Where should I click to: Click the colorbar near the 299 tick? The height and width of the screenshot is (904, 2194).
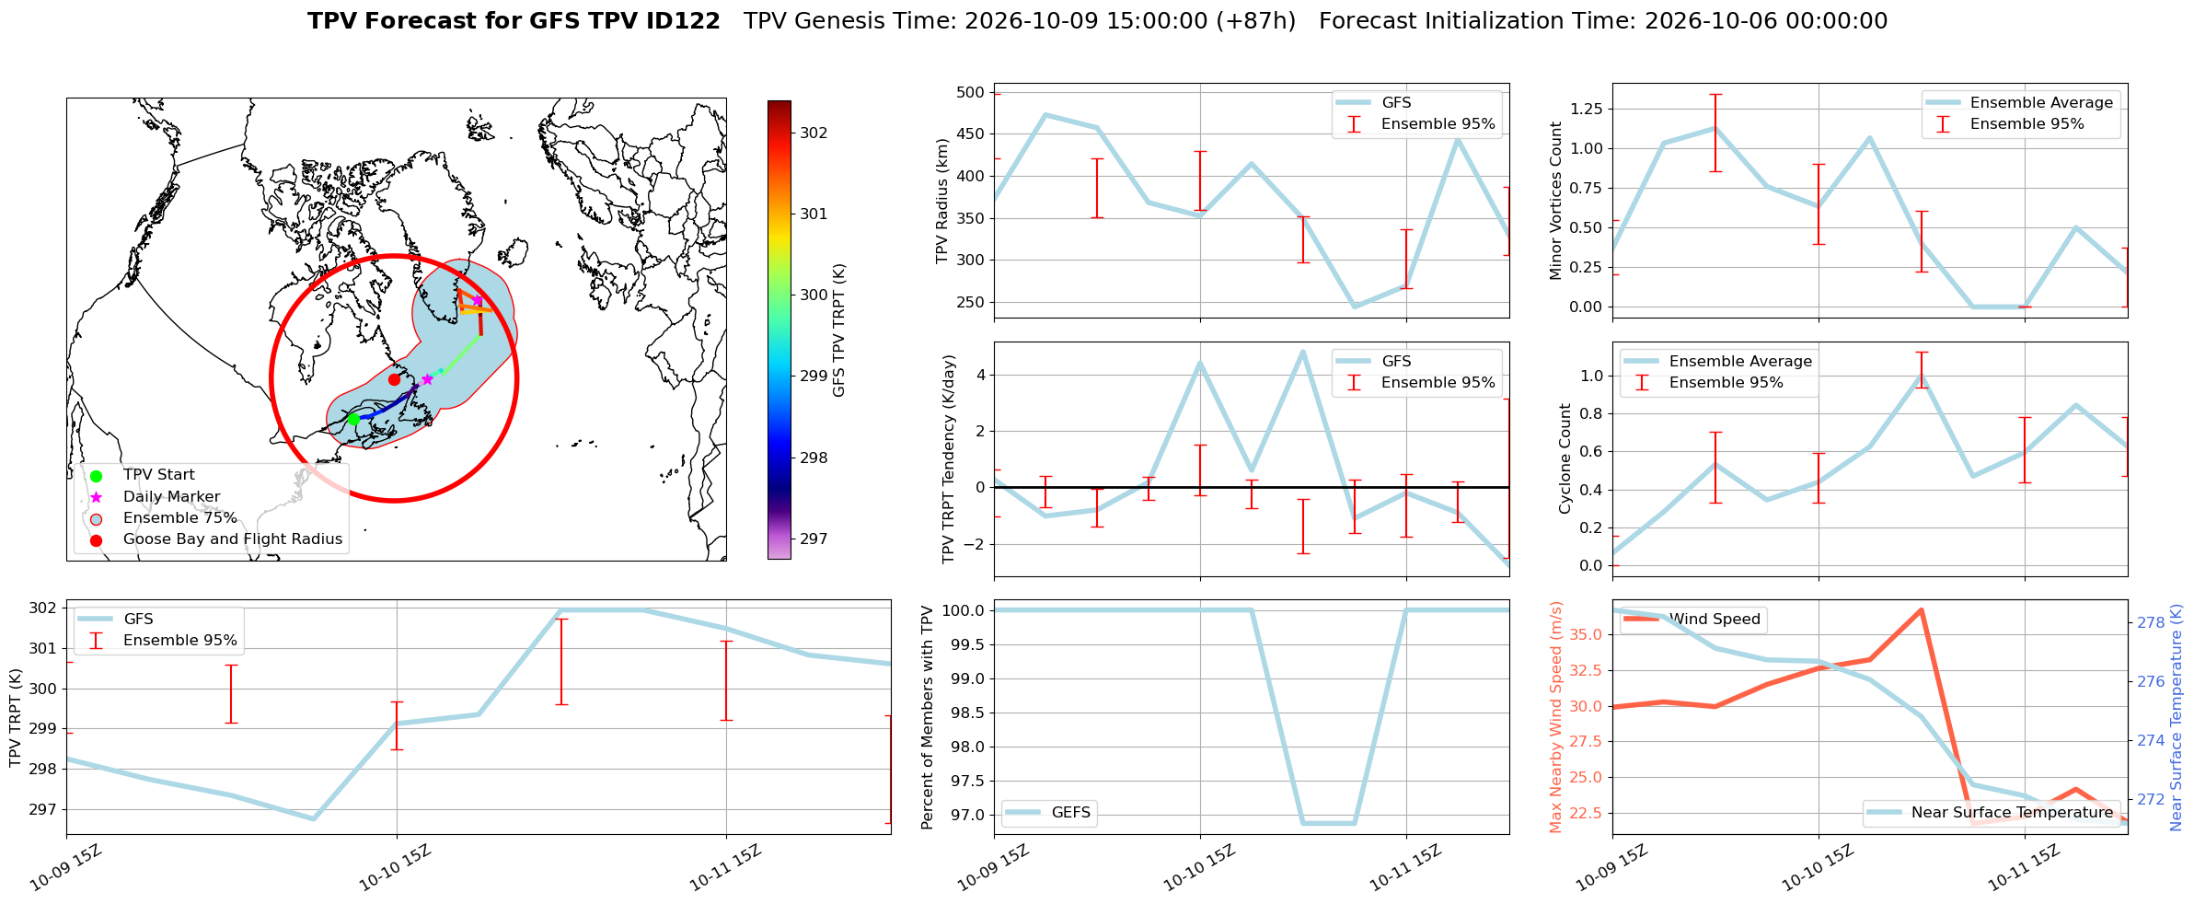[x=779, y=376]
